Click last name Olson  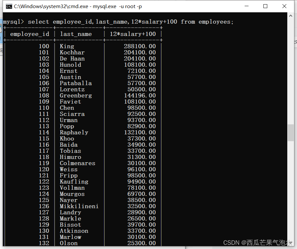click(69, 243)
